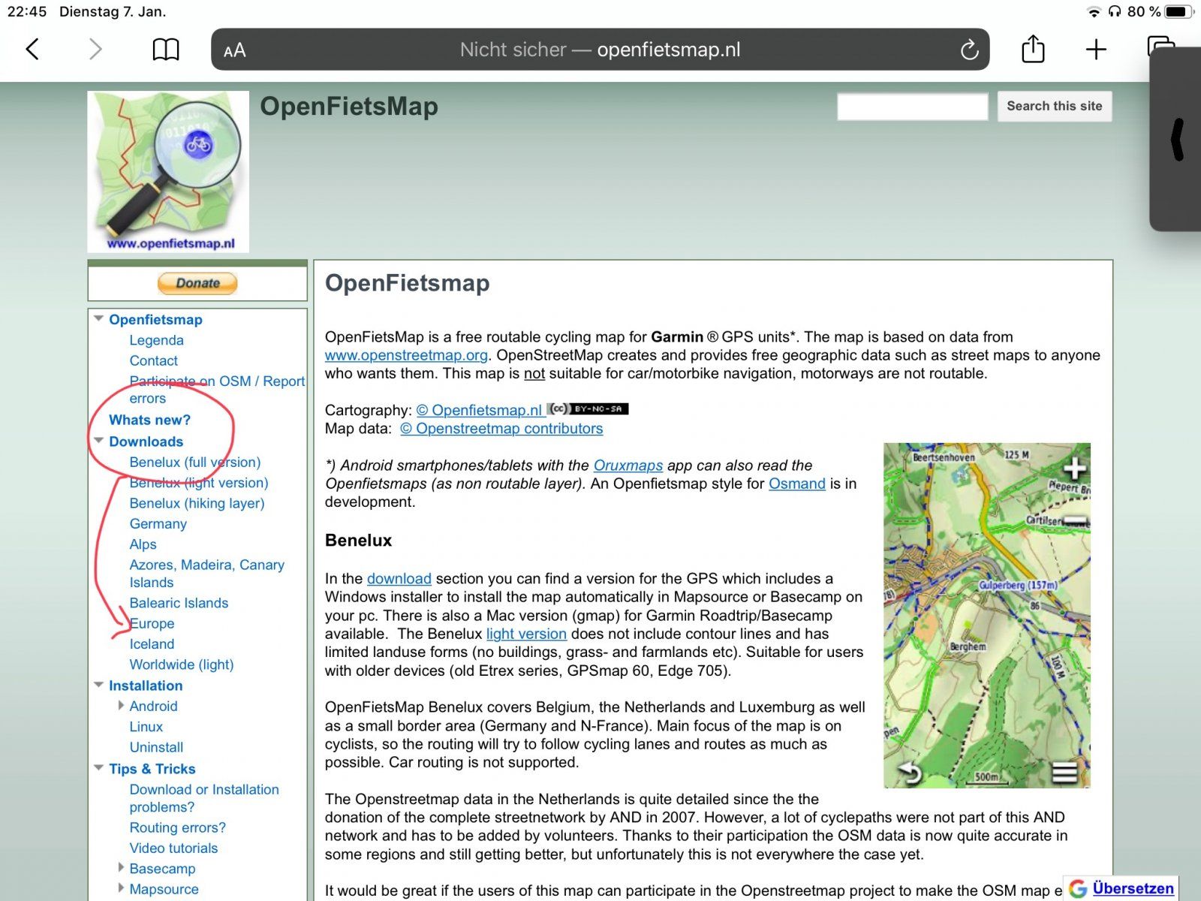Click the Search this site button
This screenshot has width=1201, height=901.
(1055, 106)
